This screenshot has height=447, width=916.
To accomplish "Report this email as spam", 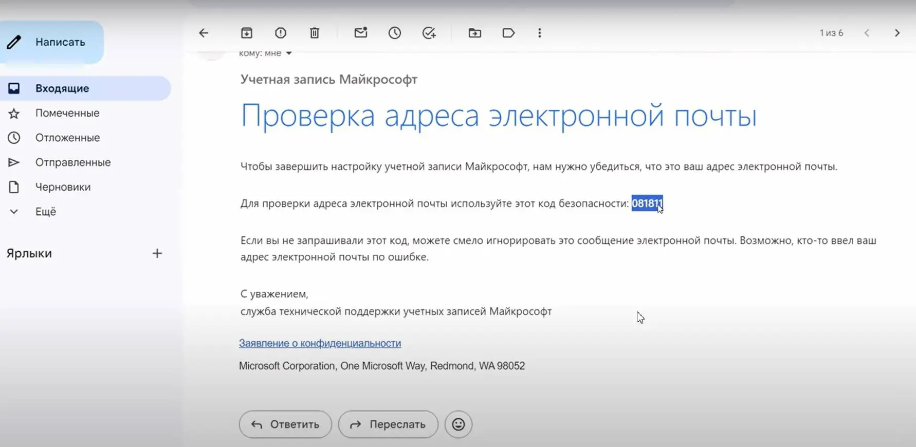I will point(281,33).
